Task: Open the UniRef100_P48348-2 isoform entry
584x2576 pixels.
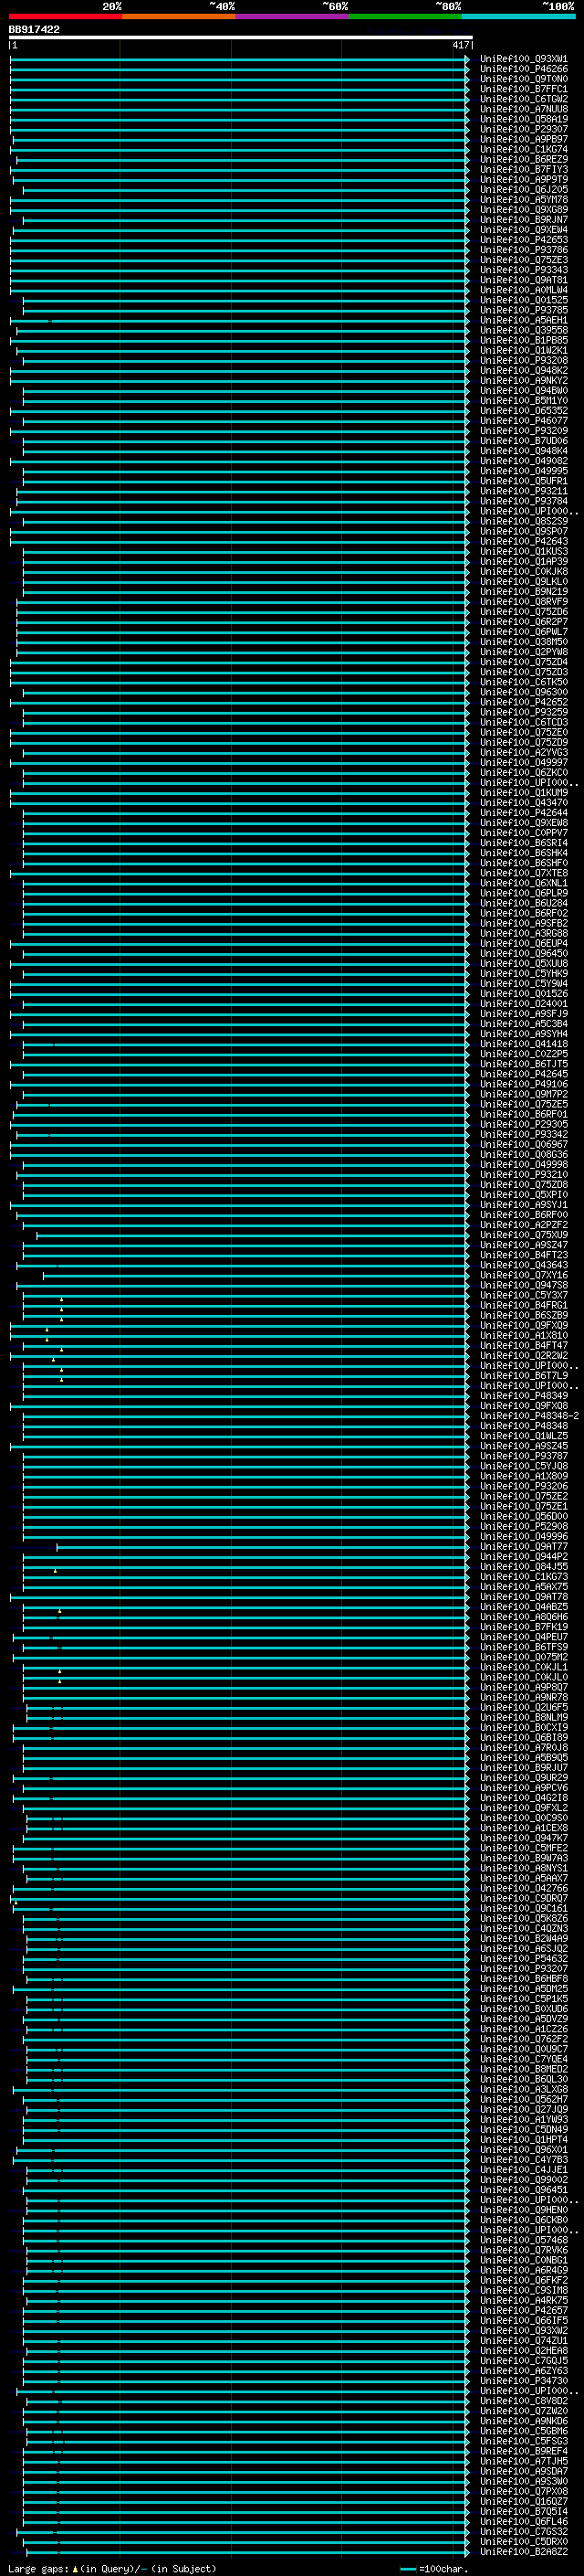Action: (x=529, y=1416)
